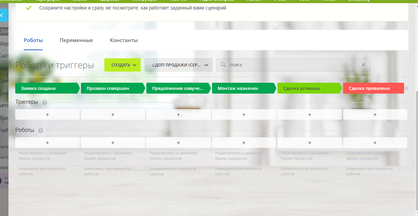The width and height of the screenshot is (418, 216).
Task: Switch to the Переменные tab
Action: click(76, 40)
